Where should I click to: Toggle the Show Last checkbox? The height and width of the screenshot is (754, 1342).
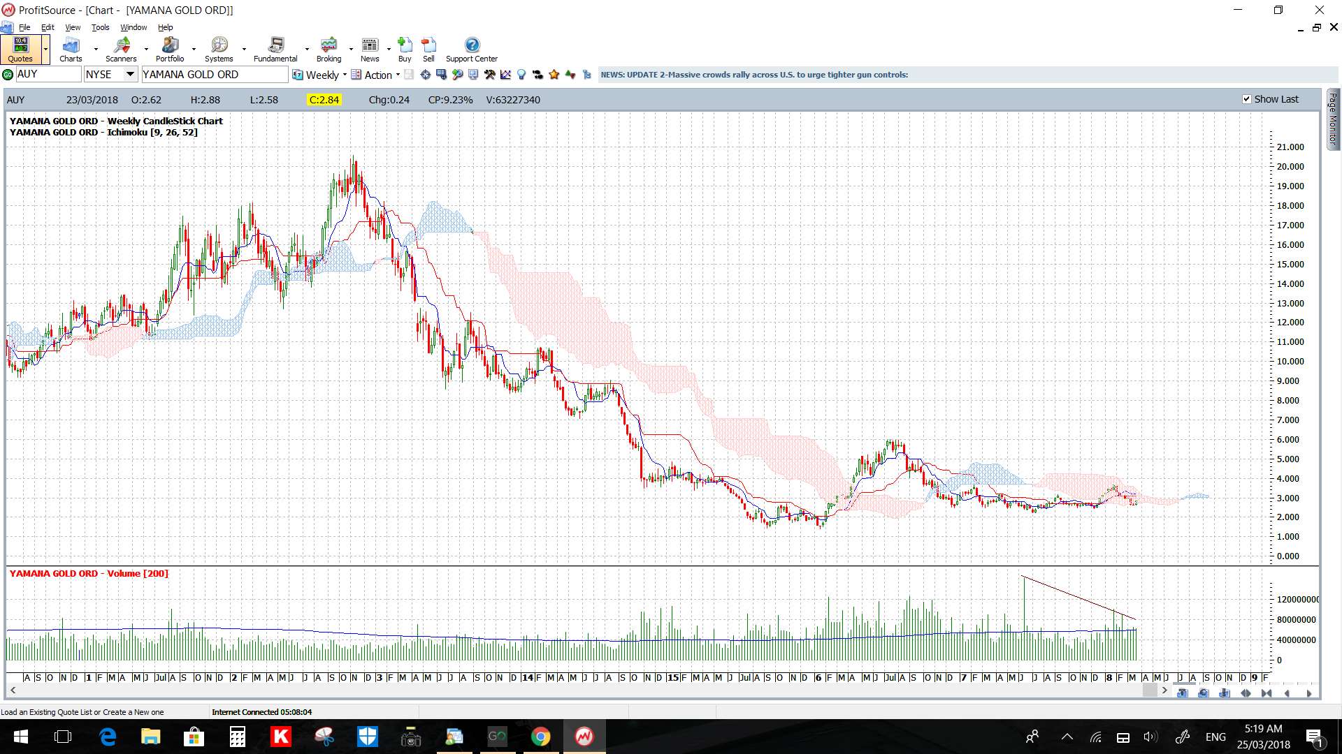coord(1246,99)
